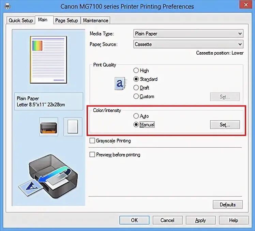Click the 'Plain Paper' text in the info box
Viewport: 255px width, 231px height.
point(28,98)
